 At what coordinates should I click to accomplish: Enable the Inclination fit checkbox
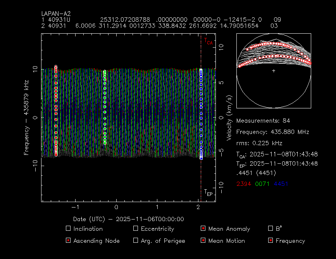click(x=68, y=228)
